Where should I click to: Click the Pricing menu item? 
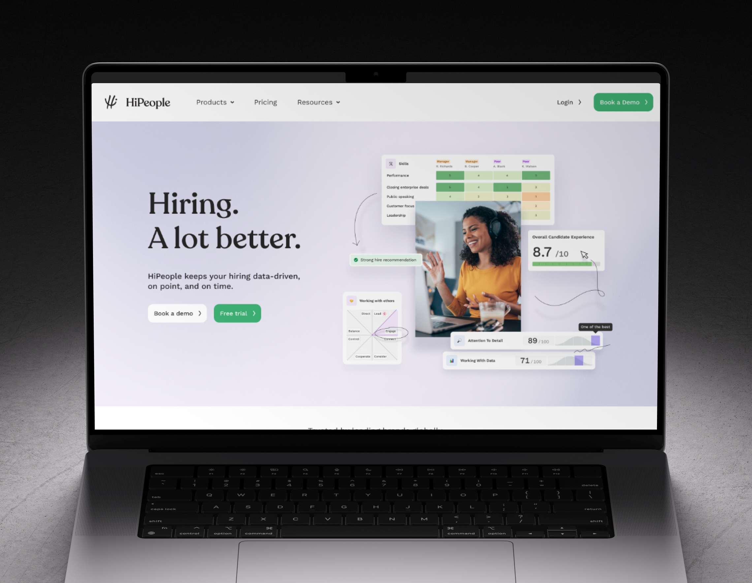266,102
